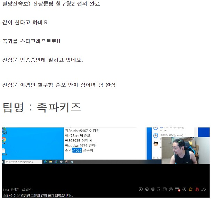Click the red thumbs UP button

click(x=197, y=189)
